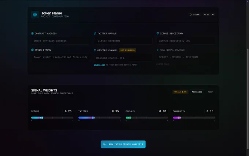Click the Additional Sources lightning icon
This screenshot has height=156, width=249.
157,50
